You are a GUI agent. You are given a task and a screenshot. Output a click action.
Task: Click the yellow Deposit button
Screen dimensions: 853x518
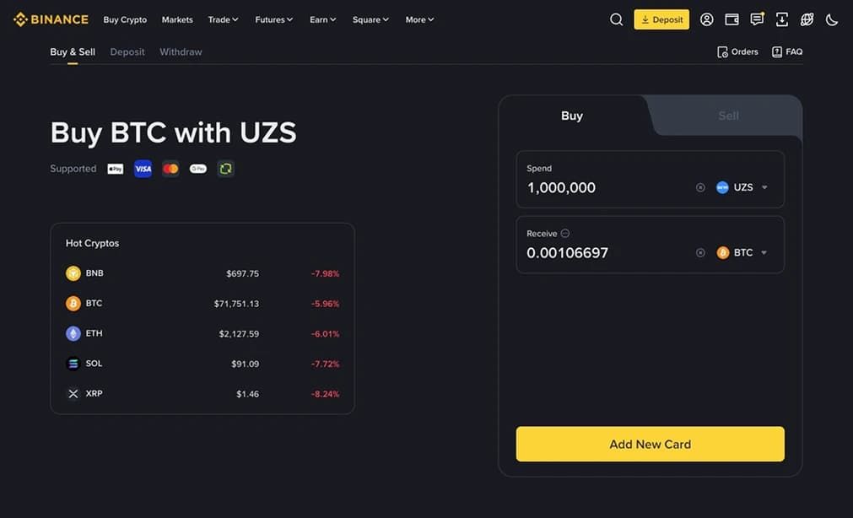click(x=661, y=19)
